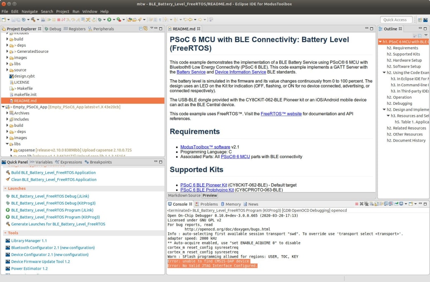
Task: Click the Debug bug icon in main toolbar
Action: [x=99, y=20]
